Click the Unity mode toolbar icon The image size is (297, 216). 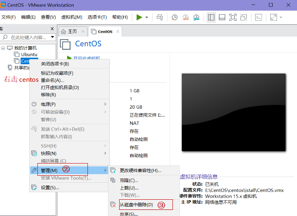(244, 17)
